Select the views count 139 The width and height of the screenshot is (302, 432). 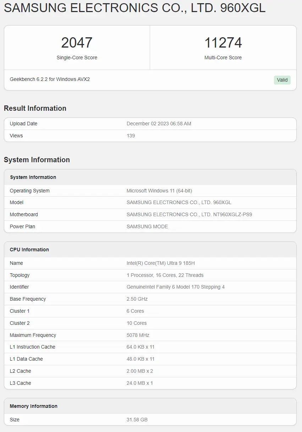pos(131,136)
